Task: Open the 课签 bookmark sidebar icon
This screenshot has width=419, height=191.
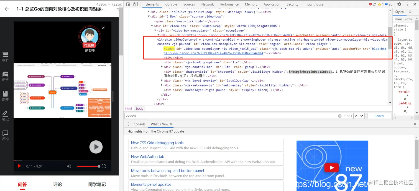Action: (5, 96)
